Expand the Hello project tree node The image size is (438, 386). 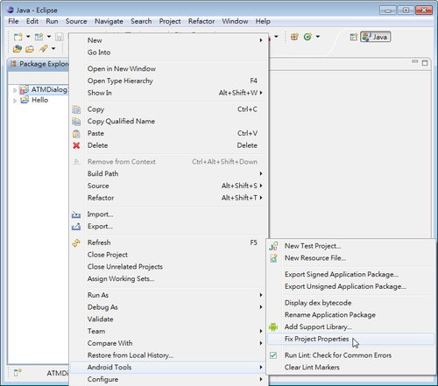pos(14,101)
